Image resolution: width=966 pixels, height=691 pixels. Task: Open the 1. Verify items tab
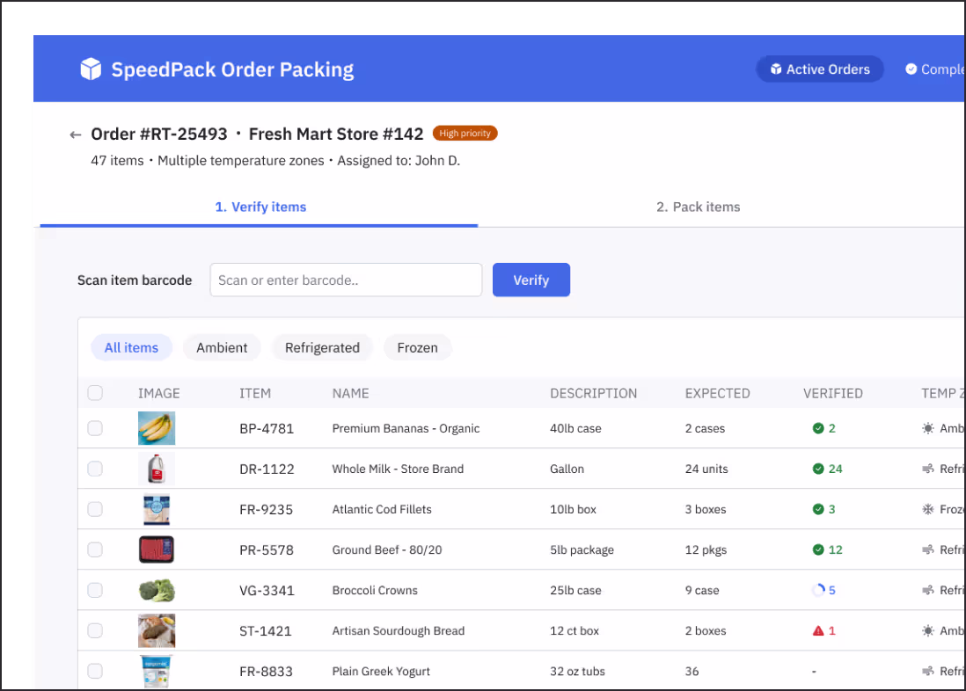260,207
